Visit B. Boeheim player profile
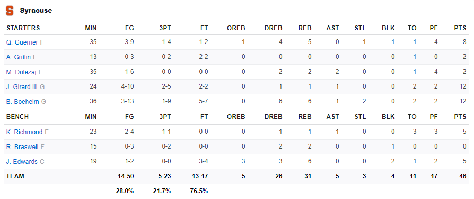 tap(23, 101)
